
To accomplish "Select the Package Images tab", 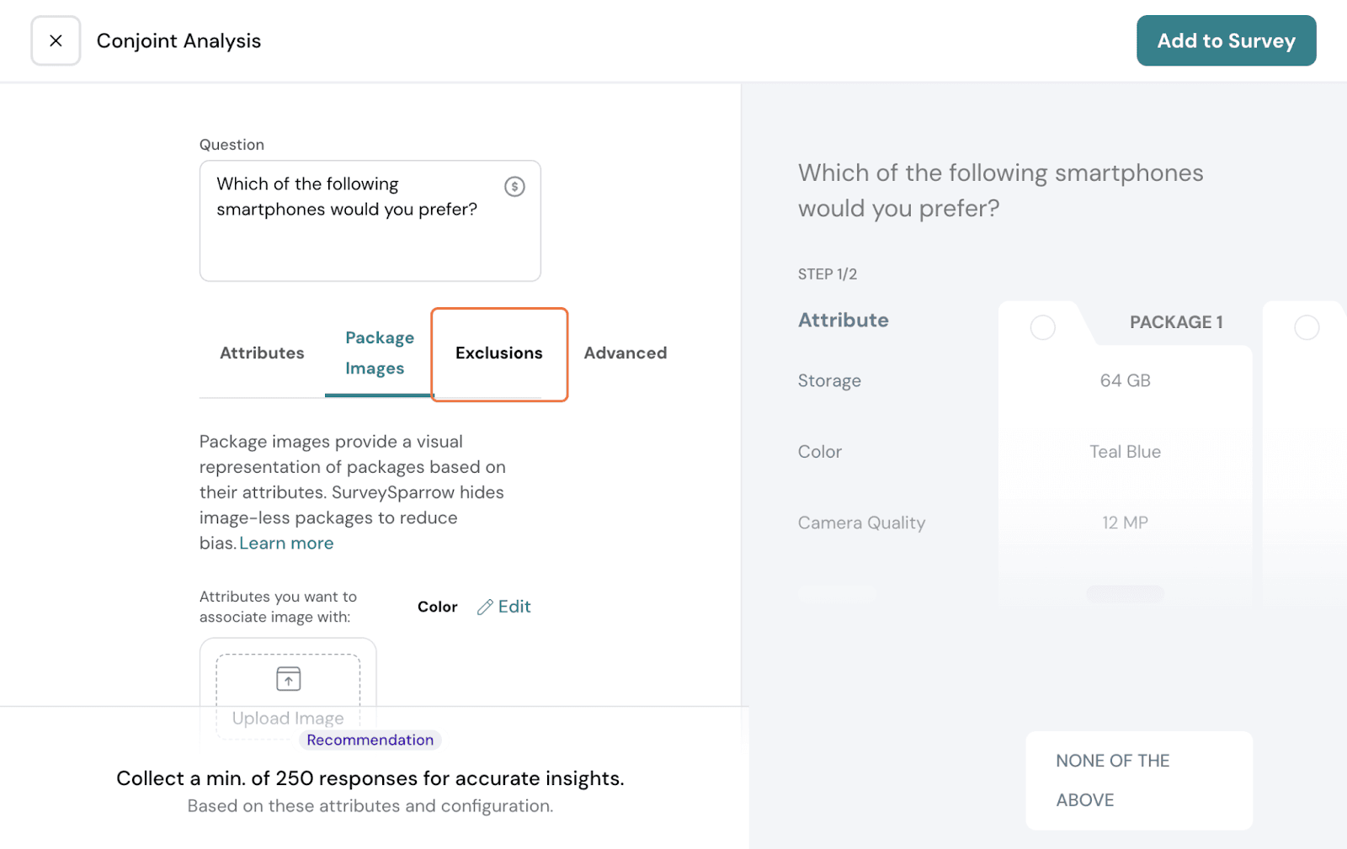I will pyautogui.click(x=379, y=353).
